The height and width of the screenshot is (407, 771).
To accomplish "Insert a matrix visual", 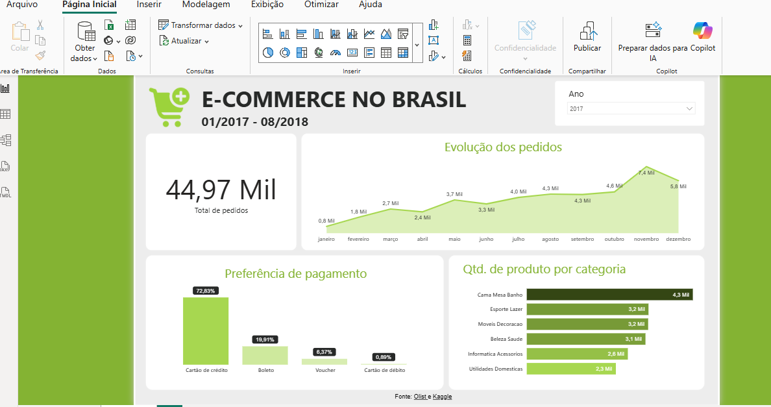I will pyautogui.click(x=403, y=53).
